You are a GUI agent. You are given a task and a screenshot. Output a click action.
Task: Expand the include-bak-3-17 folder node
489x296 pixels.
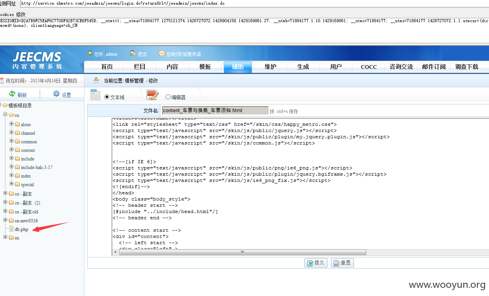[x=12, y=167]
